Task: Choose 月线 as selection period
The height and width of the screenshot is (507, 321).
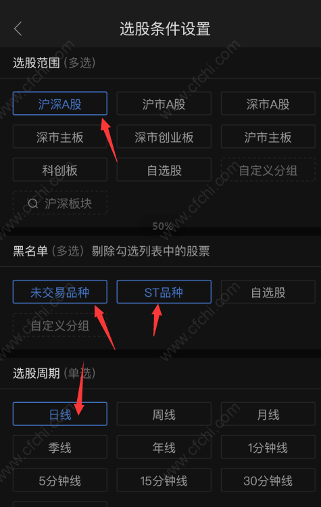Action: (268, 414)
